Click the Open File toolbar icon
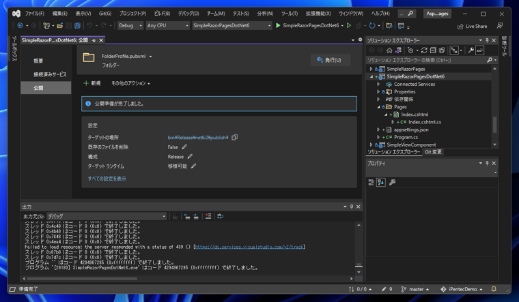The height and width of the screenshot is (302, 519). tap(60, 25)
